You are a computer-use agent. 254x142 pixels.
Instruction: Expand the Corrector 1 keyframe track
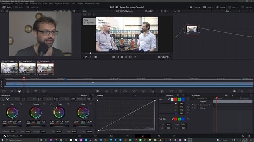click(199, 105)
